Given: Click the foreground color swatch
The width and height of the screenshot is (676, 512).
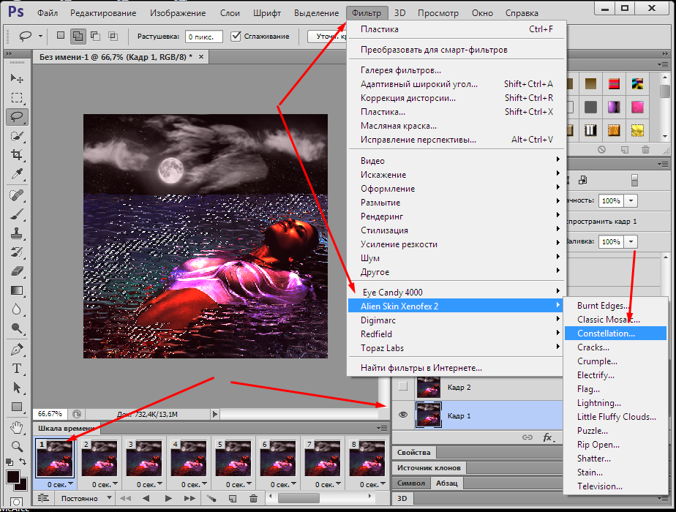Looking at the screenshot, I should coord(12,478).
